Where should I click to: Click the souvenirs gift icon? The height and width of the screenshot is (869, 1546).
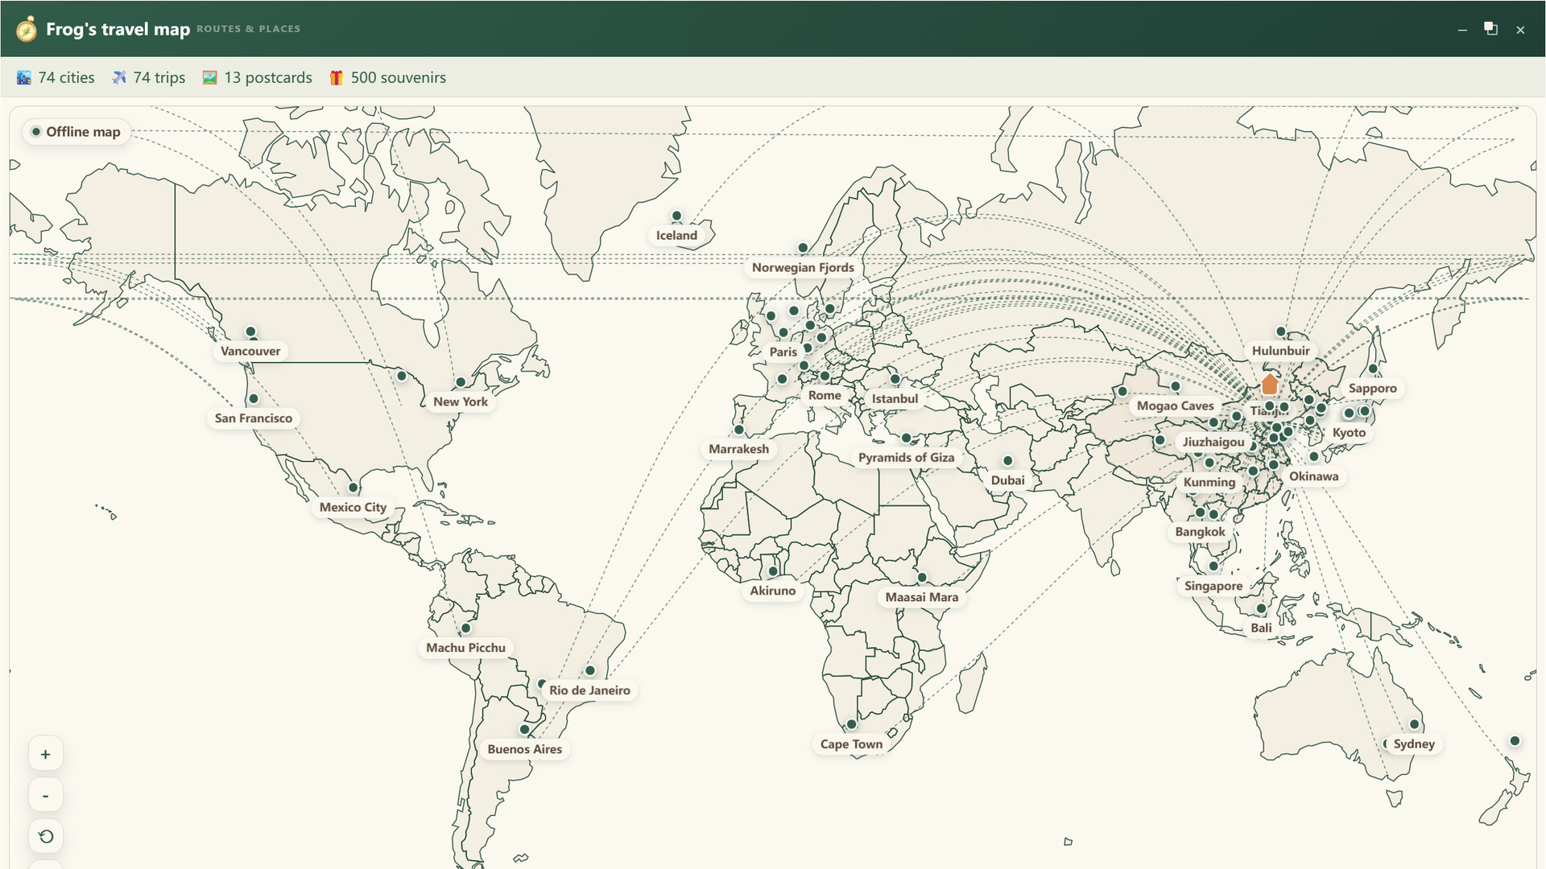(337, 78)
